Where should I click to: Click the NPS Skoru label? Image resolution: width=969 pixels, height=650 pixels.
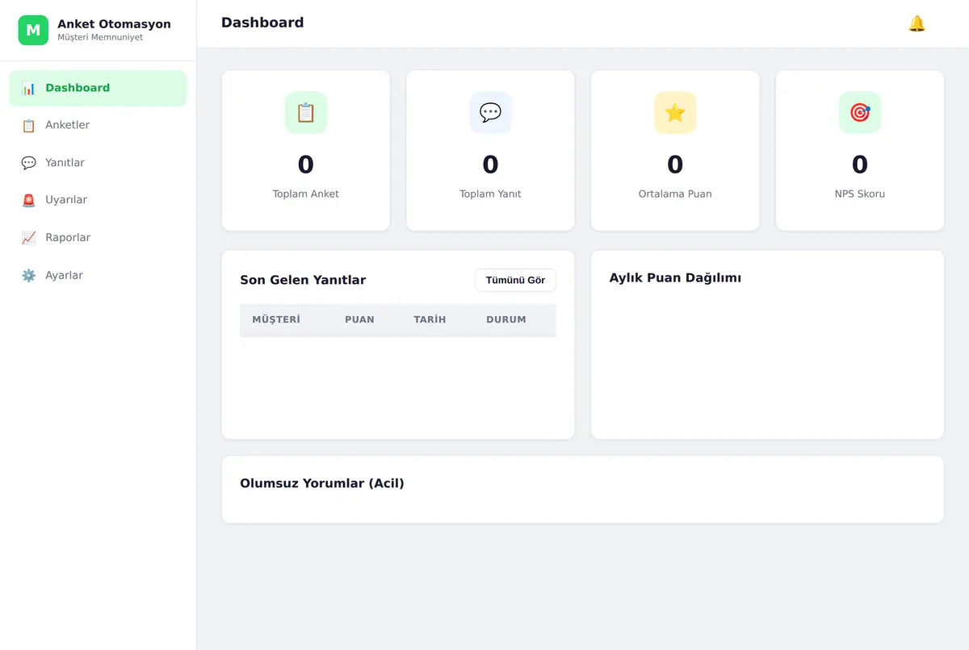pos(860,194)
